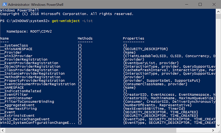Click the vertical scrollbar track
Image resolution: width=221 pixels, height=133 pixels.
click(x=218, y=83)
